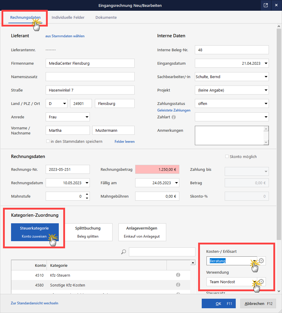Open the Dokumente tab
Image resolution: width=282 pixels, height=313 pixels.
click(x=106, y=17)
